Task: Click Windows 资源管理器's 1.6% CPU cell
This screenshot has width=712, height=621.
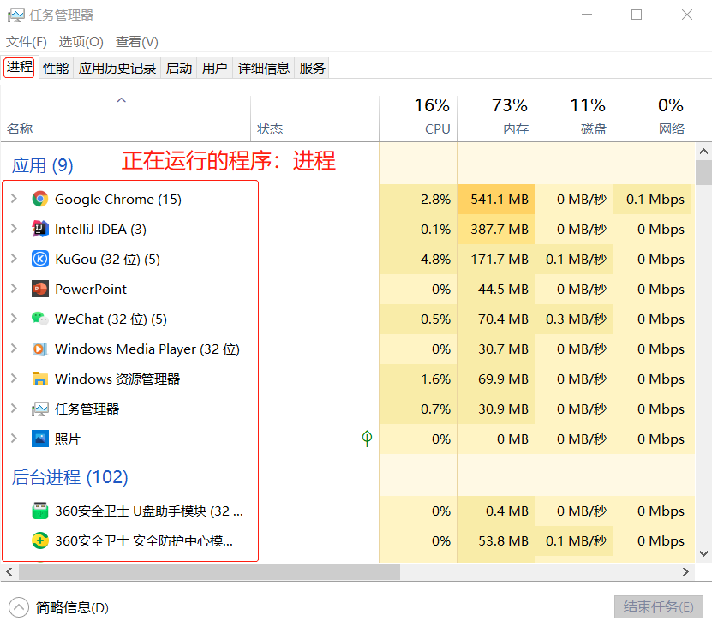Action: (418, 379)
